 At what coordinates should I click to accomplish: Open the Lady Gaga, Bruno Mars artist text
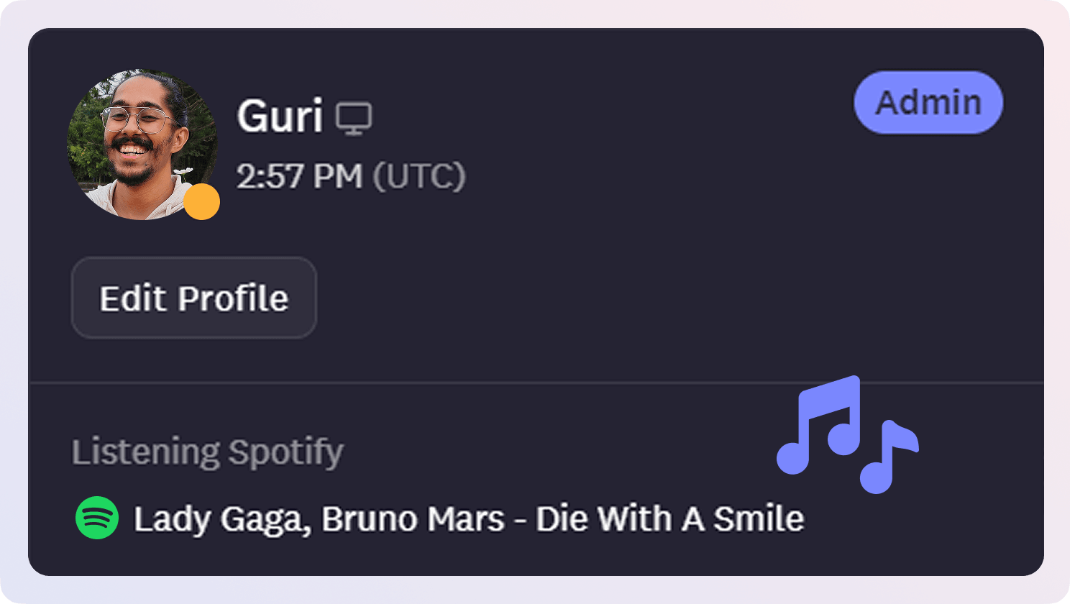[319, 518]
